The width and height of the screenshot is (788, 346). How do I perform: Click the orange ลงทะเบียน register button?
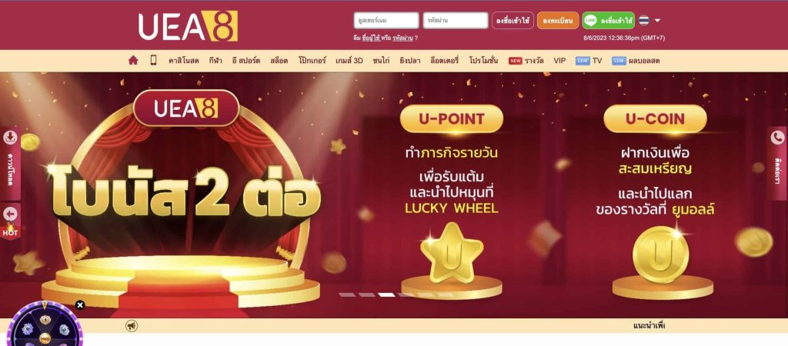(x=558, y=21)
